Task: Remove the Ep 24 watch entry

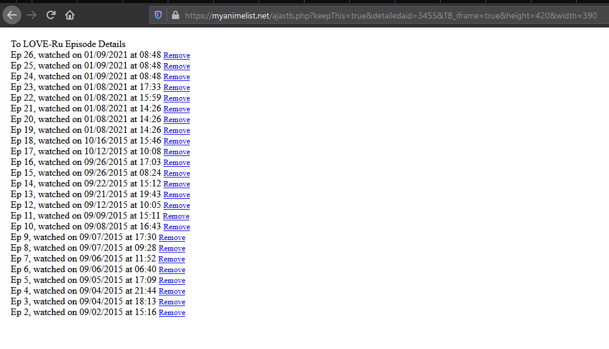Action: [x=177, y=77]
